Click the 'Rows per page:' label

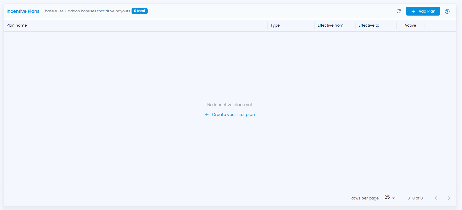[x=365, y=198]
